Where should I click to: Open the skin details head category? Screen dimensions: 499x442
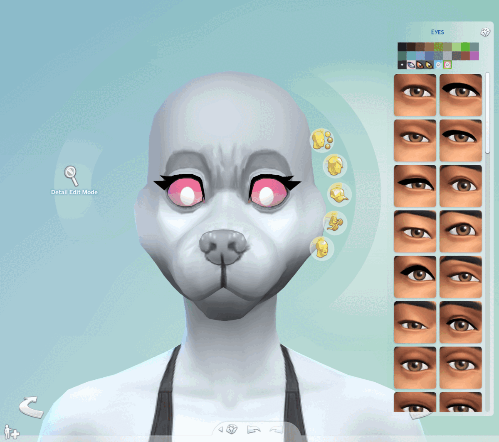tap(322, 140)
